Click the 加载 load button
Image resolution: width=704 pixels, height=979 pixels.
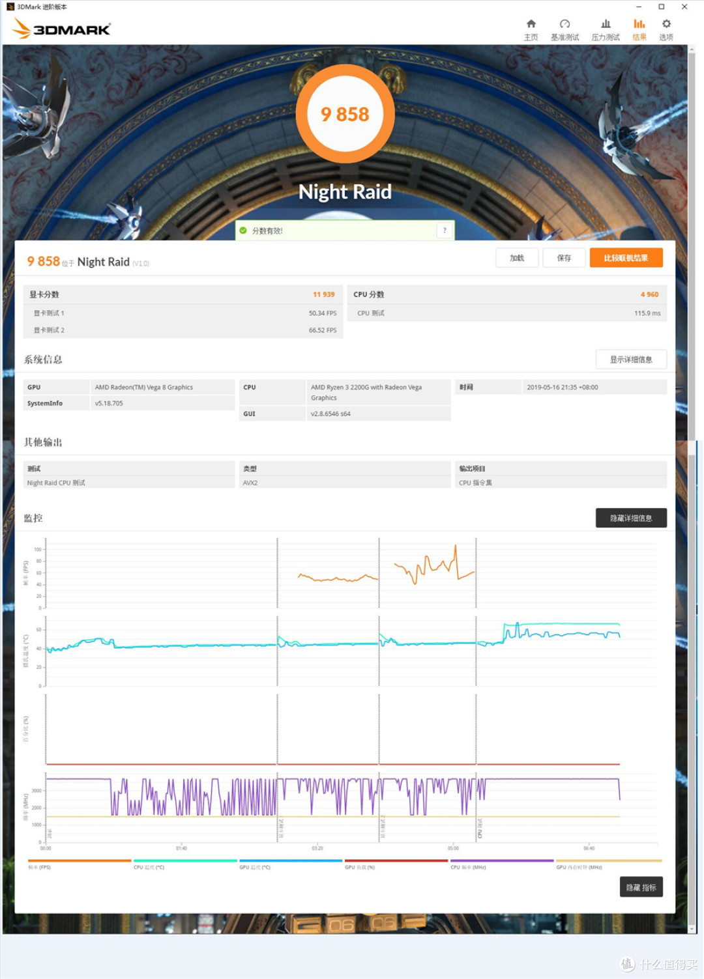pos(517,258)
